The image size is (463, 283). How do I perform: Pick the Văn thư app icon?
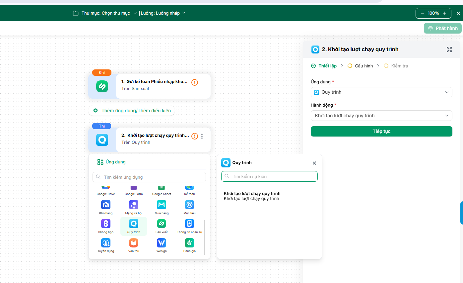point(134,243)
